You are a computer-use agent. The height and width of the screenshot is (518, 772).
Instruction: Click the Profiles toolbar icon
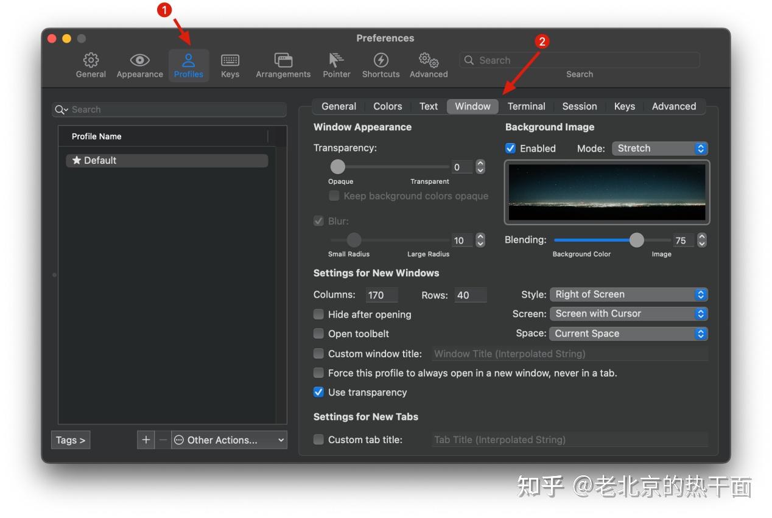[188, 64]
